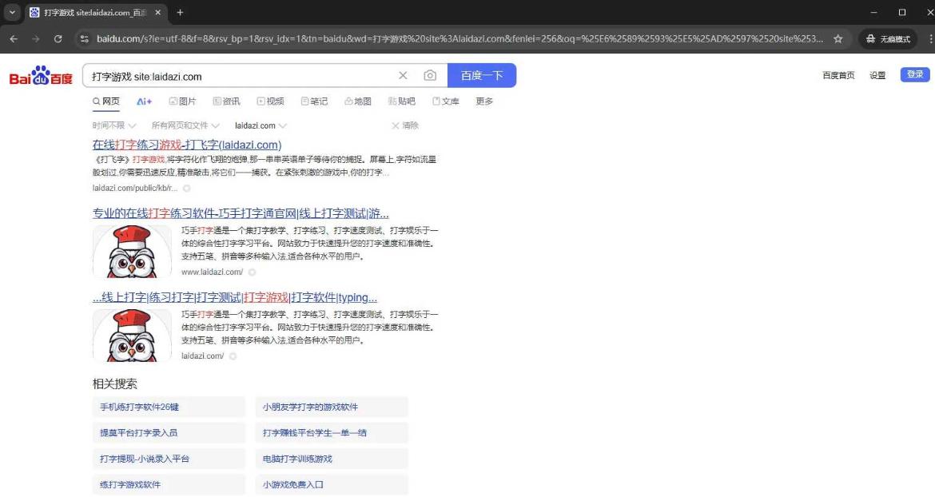Search related term 练打字游戏软件

169,484
